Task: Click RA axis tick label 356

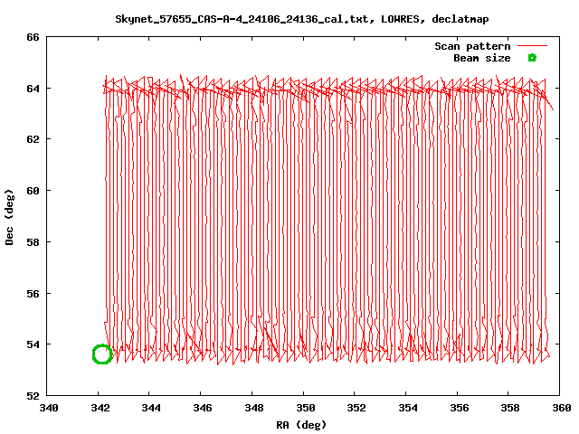Action: pyautogui.click(x=459, y=408)
